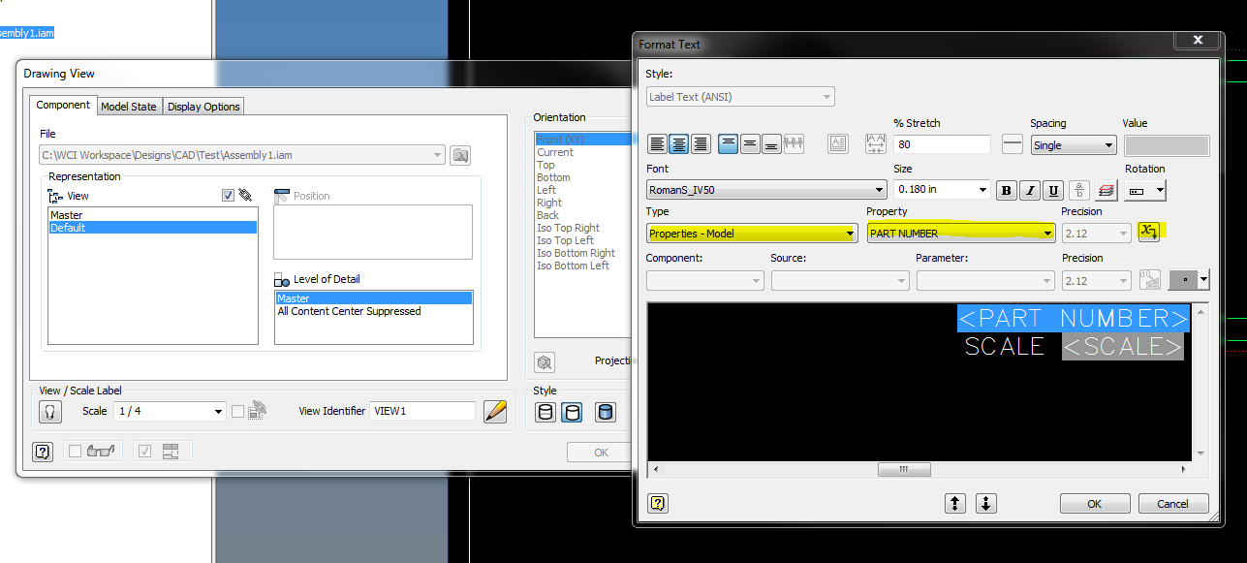Open Format Text help icon
The height and width of the screenshot is (563, 1247).
point(658,503)
